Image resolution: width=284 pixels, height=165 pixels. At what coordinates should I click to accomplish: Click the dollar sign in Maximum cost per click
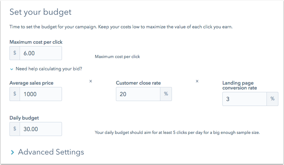click(x=15, y=53)
